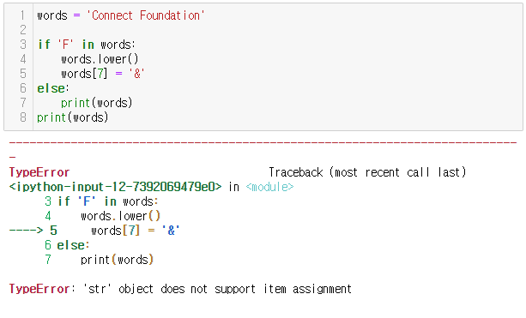Click the line words = 'Connect Foundation'
The image size is (526, 318).
tap(121, 15)
